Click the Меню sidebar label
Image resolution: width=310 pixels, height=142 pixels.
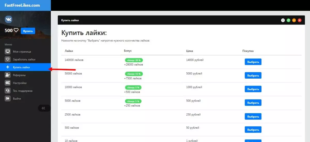click(8, 45)
